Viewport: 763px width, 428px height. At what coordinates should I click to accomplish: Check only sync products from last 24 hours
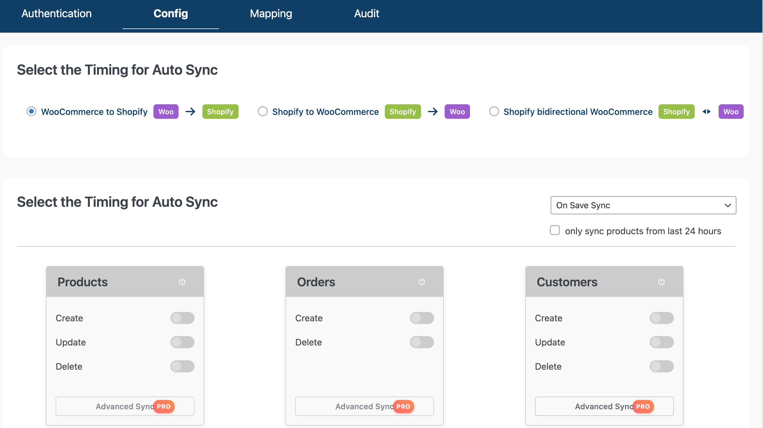555,230
